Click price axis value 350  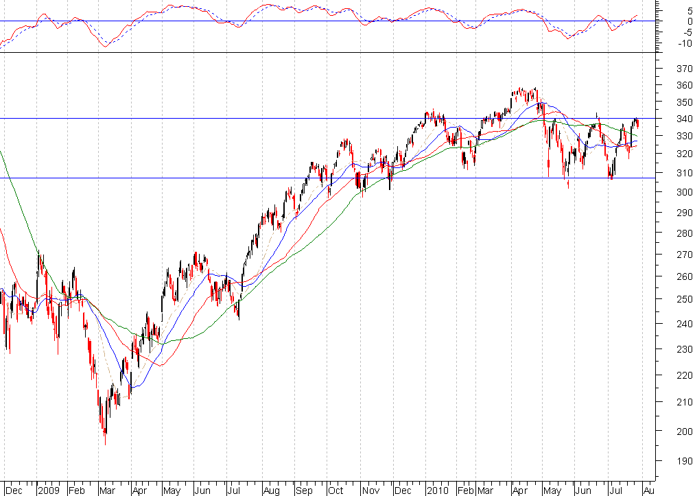click(684, 102)
